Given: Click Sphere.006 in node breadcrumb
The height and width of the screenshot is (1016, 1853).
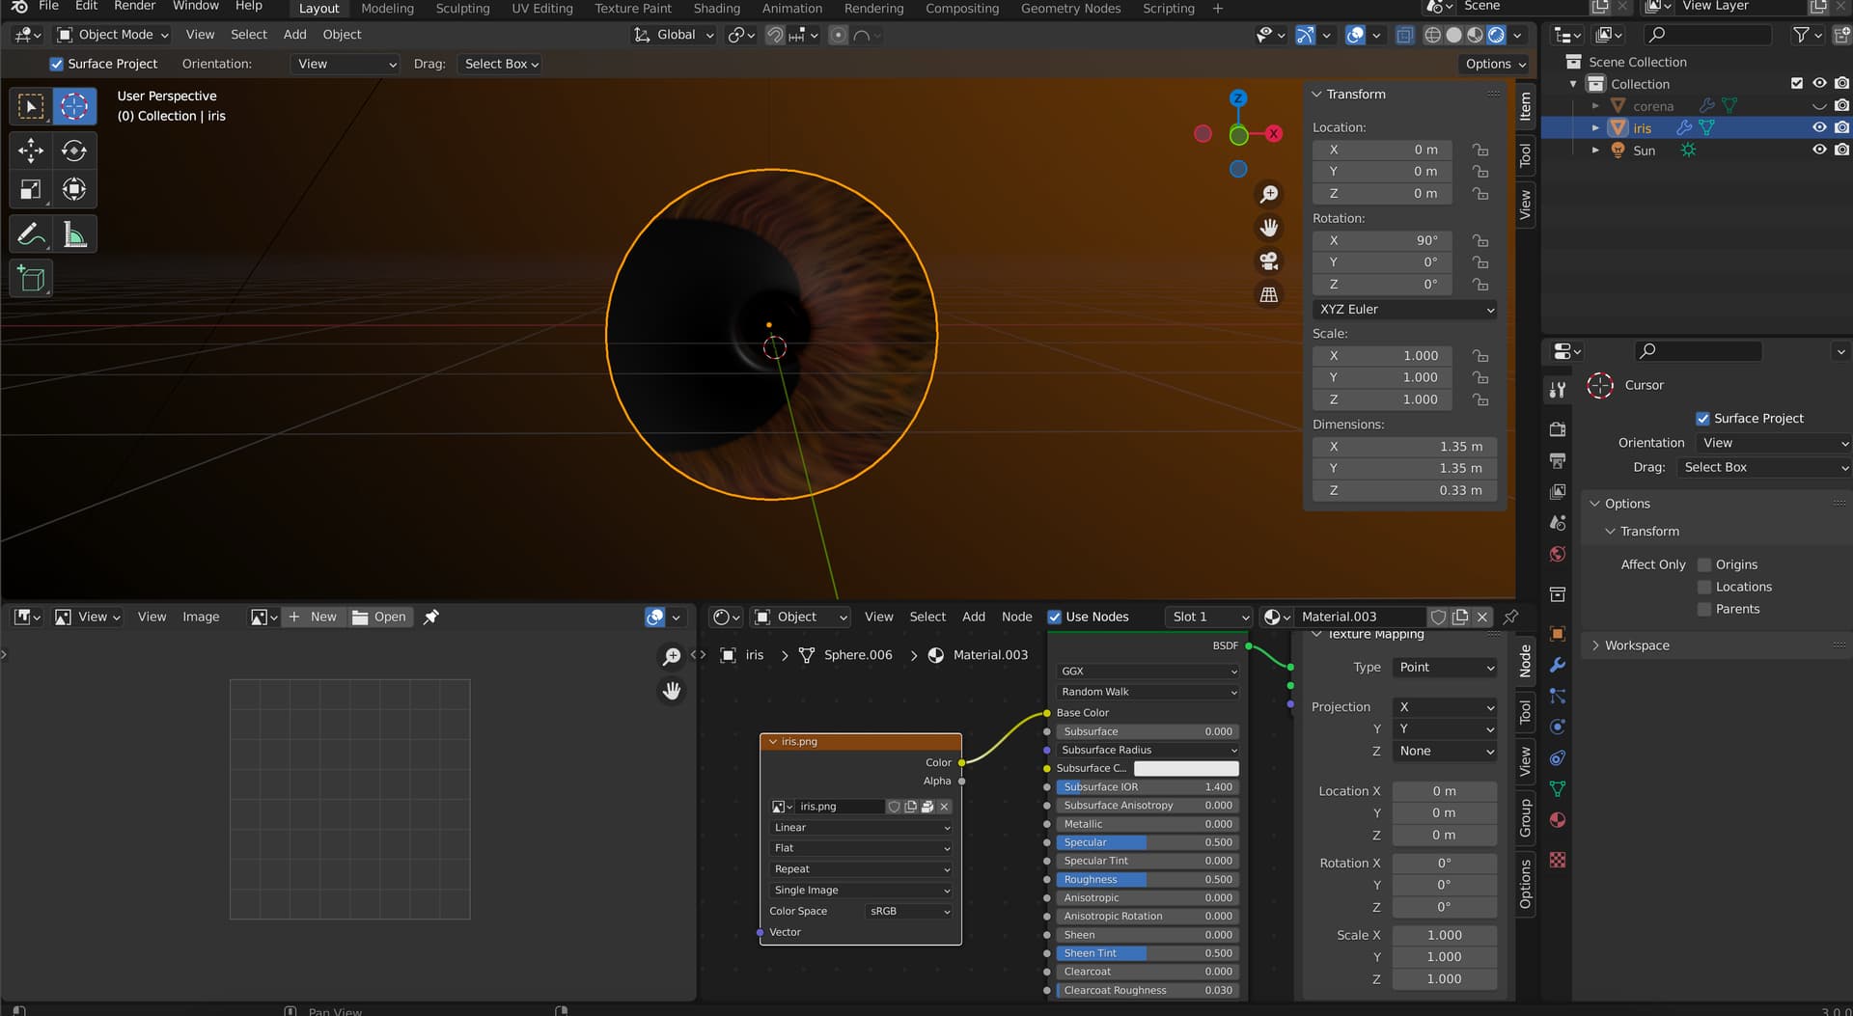Looking at the screenshot, I should coord(857,655).
